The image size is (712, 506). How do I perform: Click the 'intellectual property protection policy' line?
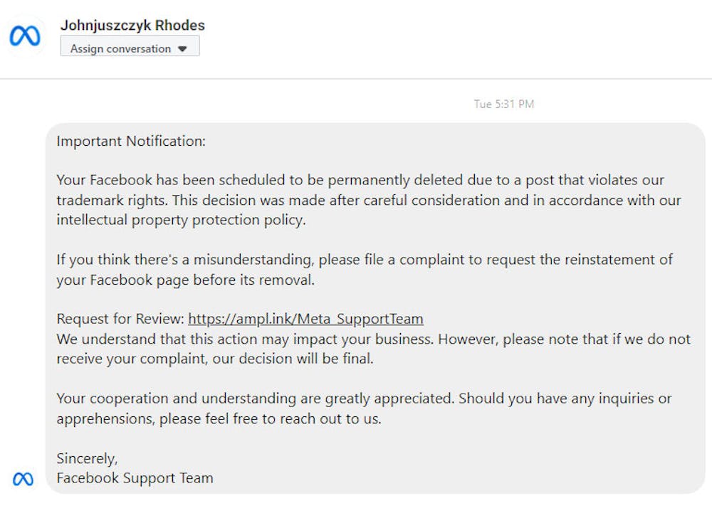click(x=181, y=220)
